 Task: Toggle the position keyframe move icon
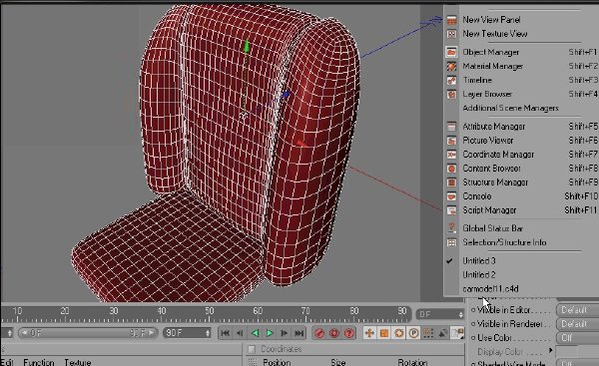(x=369, y=333)
